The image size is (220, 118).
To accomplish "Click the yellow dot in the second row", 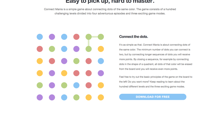I will pyautogui.click(x=101, y=49).
